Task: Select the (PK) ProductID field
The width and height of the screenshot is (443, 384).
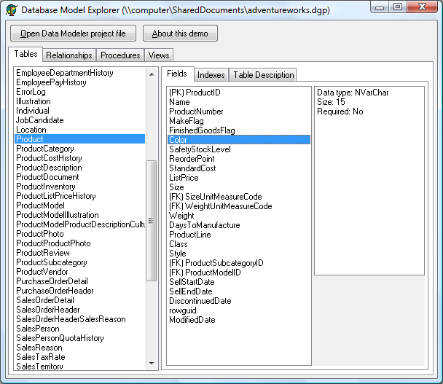Action: pyautogui.click(x=194, y=93)
